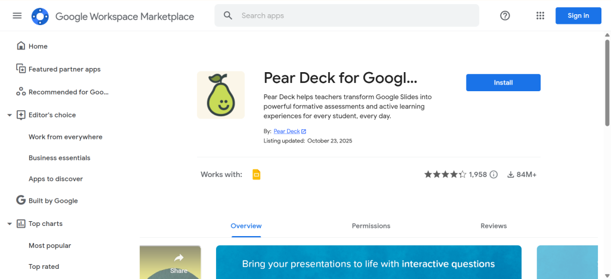Click the page vertical scrollbar thumb

[x=607, y=82]
